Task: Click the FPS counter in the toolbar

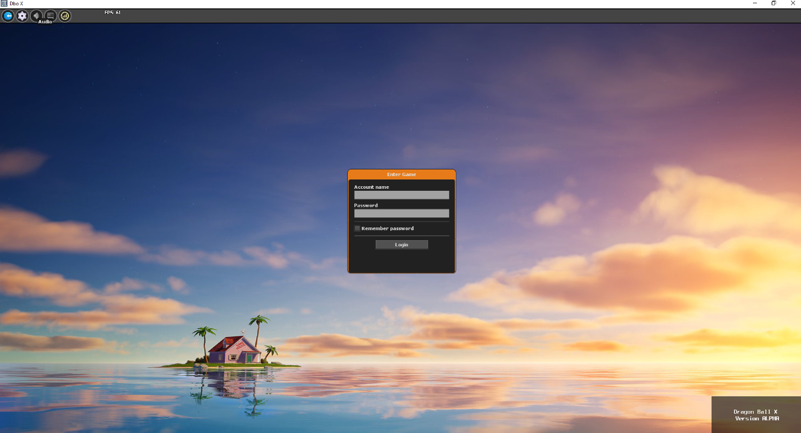Action: click(x=112, y=13)
